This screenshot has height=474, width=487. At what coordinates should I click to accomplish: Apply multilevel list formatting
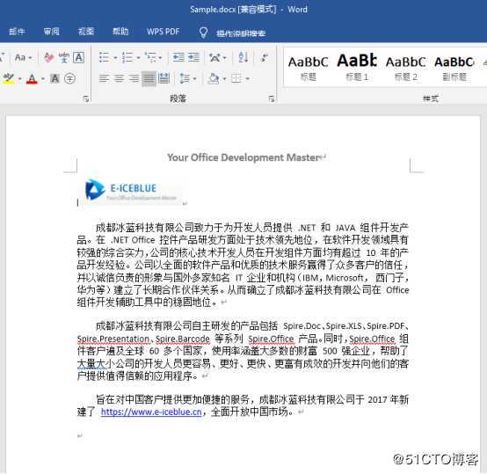pos(151,57)
